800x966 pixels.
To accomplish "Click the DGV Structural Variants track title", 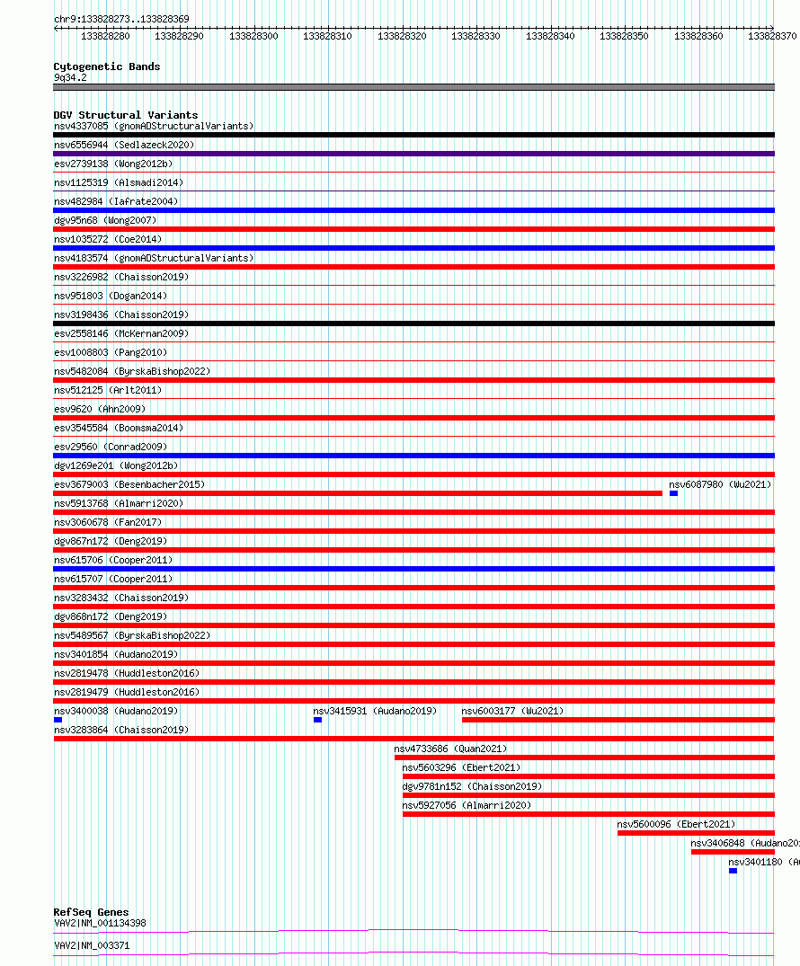I will coord(126,115).
